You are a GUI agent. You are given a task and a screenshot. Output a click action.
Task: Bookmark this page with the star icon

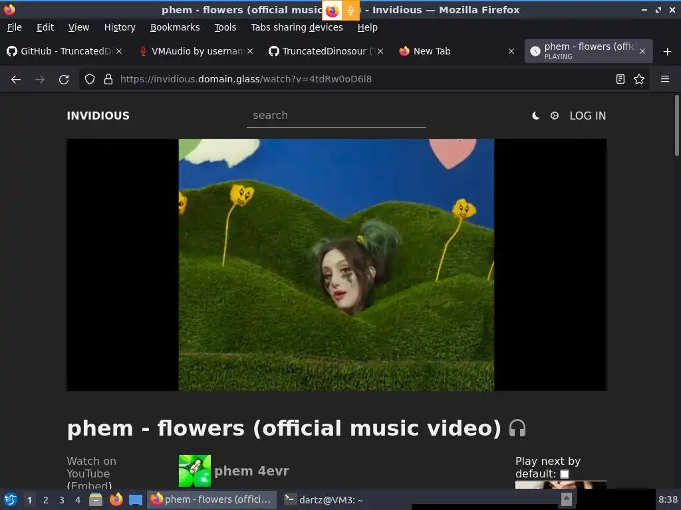coord(639,79)
